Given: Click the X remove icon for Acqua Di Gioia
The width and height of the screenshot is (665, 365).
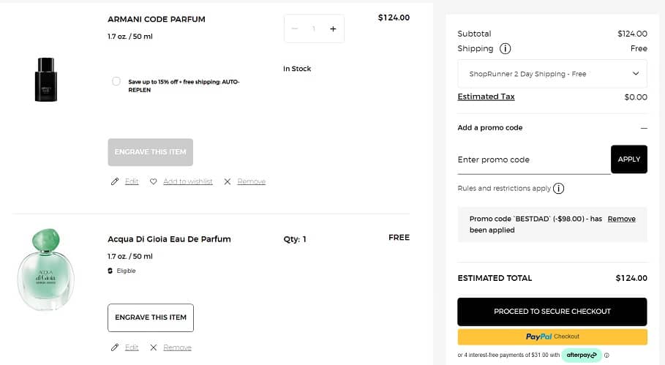Looking at the screenshot, I should coord(154,347).
